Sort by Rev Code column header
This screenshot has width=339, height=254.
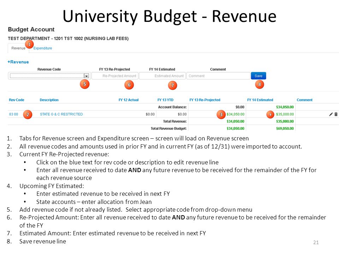tap(17, 100)
